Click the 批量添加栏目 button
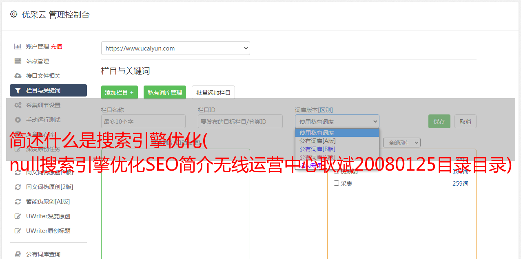Screen dimensions: 521x259 pos(213,92)
